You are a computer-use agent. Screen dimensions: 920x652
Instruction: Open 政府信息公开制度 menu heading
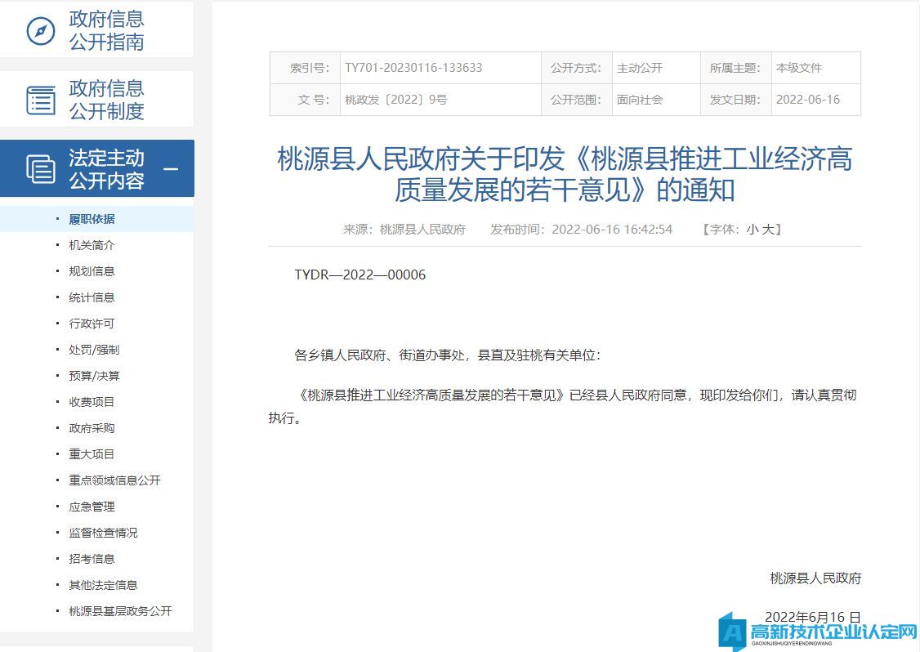106,100
